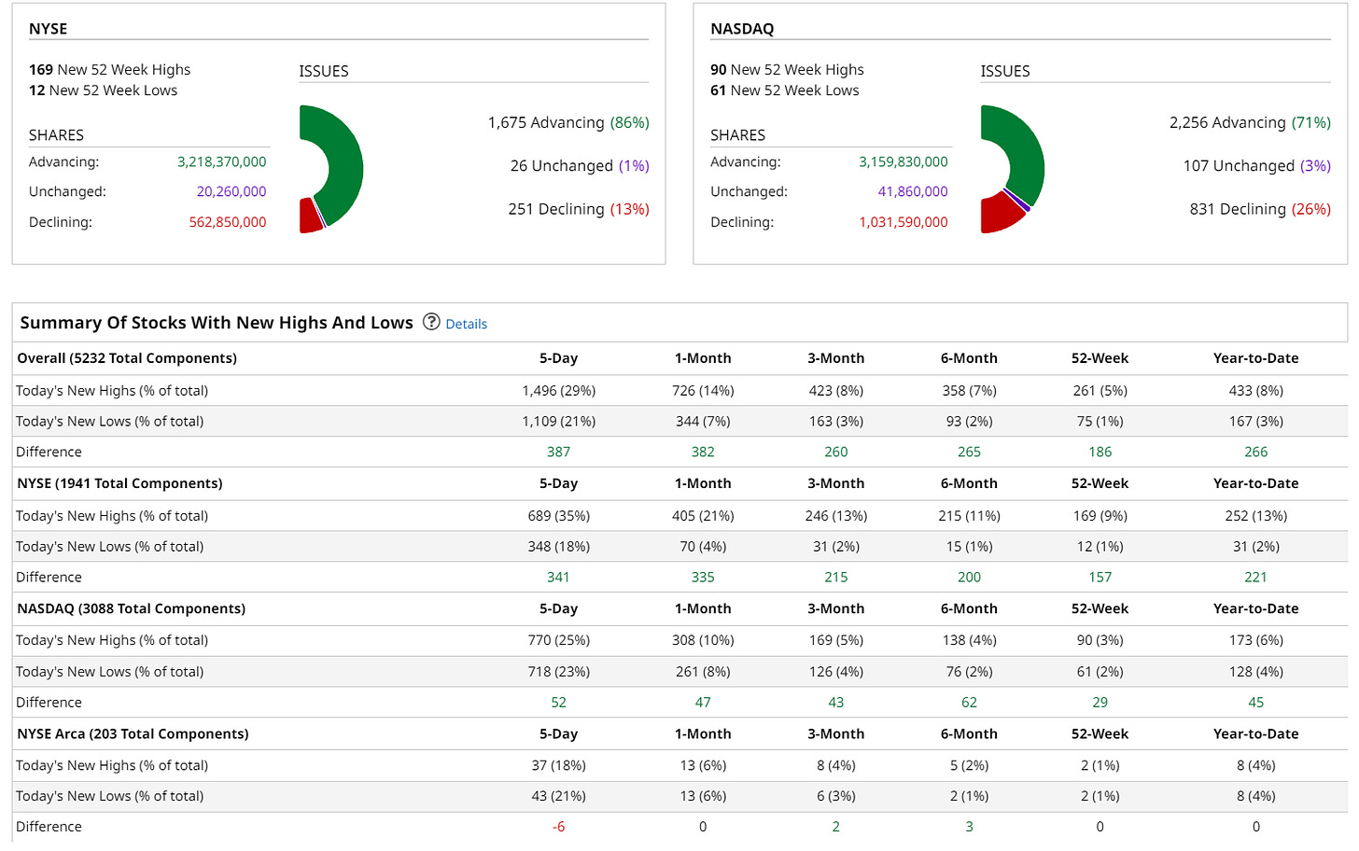Select NYSE Arca 5-Day difference -6

click(559, 828)
